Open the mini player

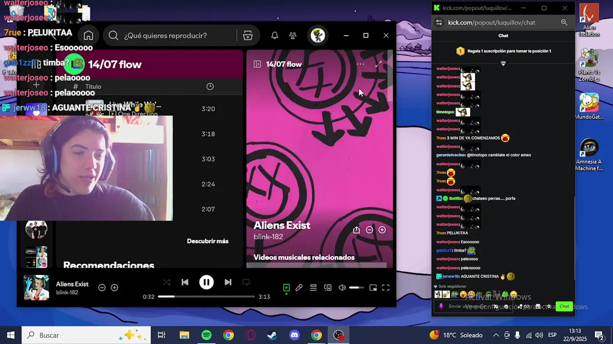(x=373, y=288)
